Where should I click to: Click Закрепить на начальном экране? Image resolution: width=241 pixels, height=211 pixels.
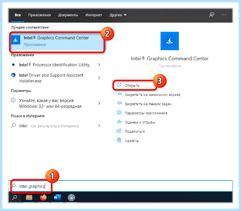(x=153, y=94)
